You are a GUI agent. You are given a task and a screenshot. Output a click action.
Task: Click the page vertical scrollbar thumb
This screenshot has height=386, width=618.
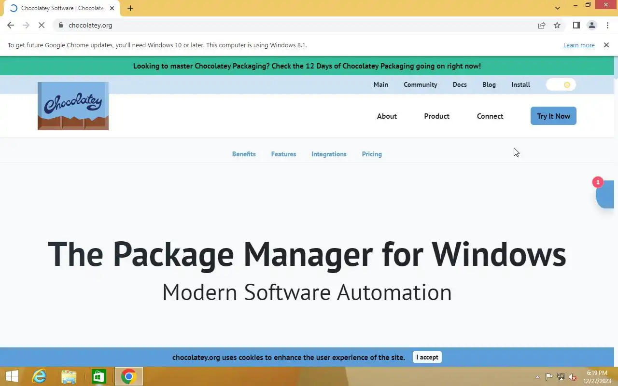pyautogui.click(x=616, y=68)
